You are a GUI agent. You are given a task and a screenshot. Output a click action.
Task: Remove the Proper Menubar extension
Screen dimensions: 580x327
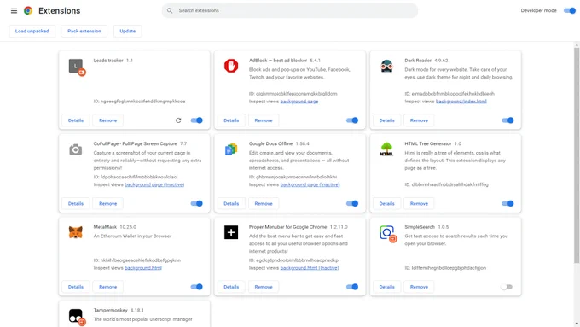264,287
